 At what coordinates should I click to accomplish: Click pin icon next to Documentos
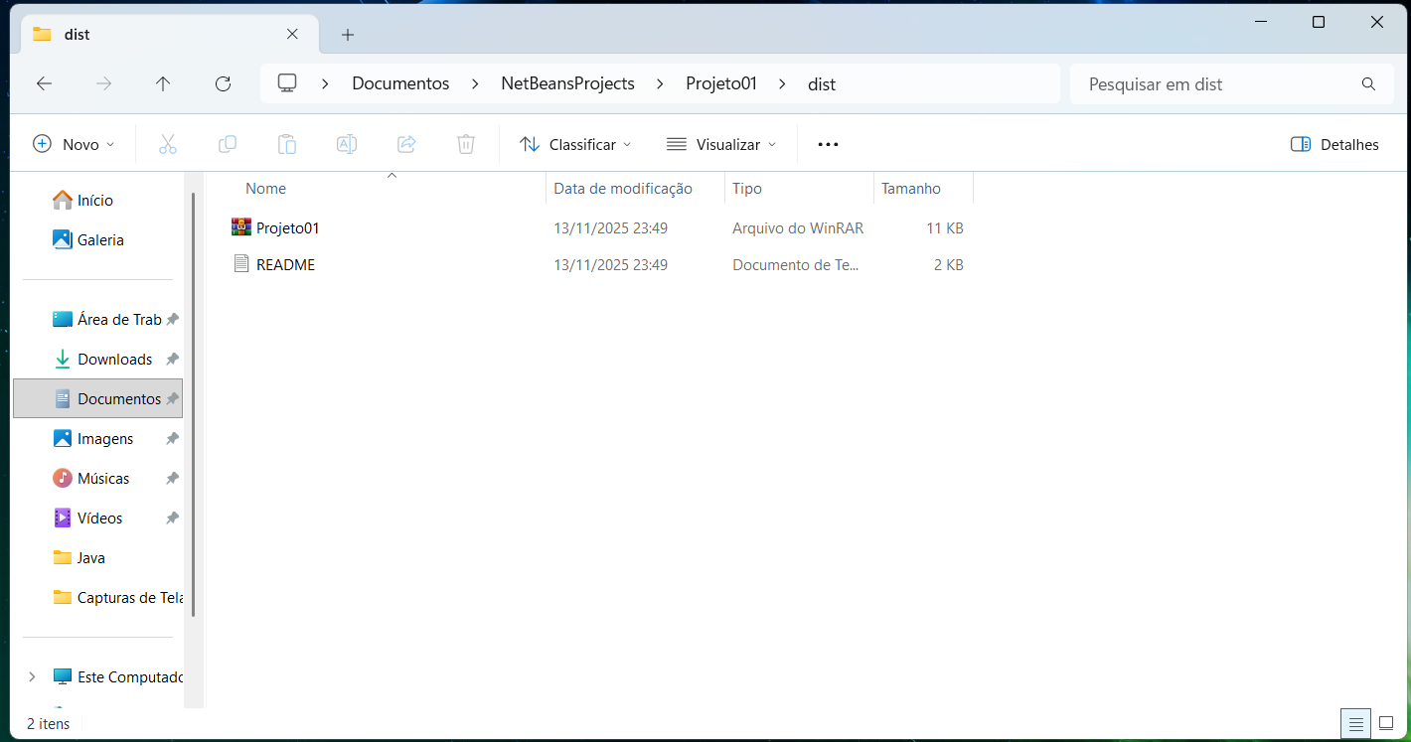(x=172, y=398)
